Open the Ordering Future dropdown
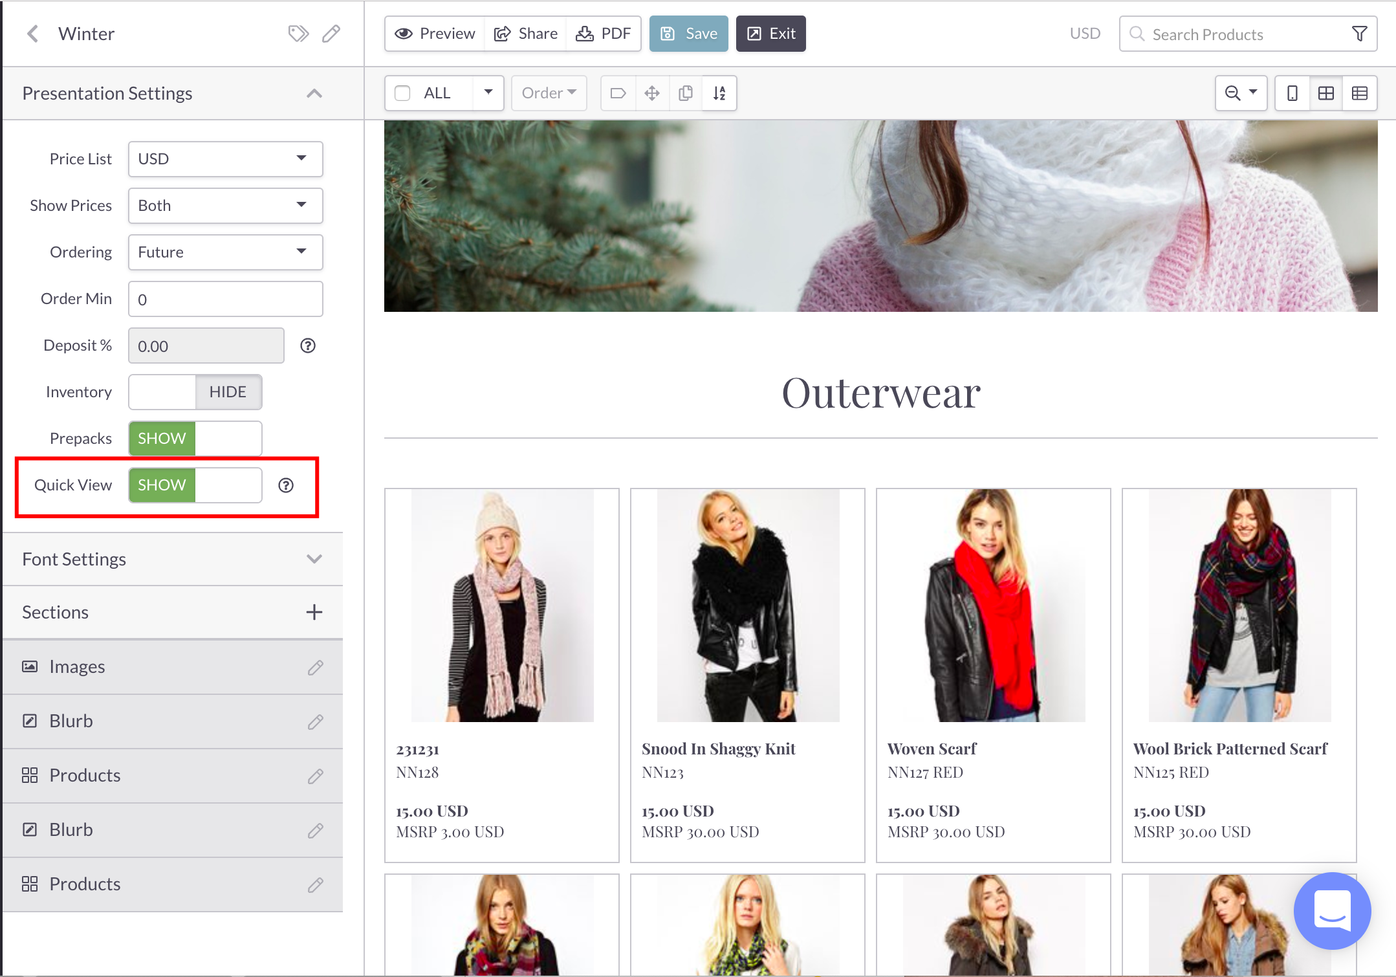The image size is (1396, 977). [226, 252]
